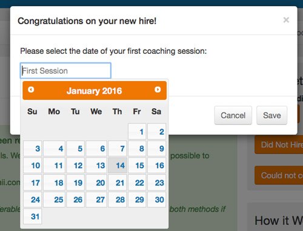
Task: Click the Did Not Hire button
Action: pos(279,145)
